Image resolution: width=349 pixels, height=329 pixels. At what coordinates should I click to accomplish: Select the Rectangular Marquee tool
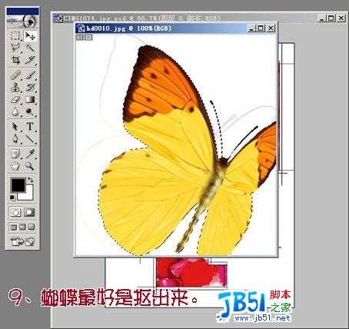click(15, 35)
